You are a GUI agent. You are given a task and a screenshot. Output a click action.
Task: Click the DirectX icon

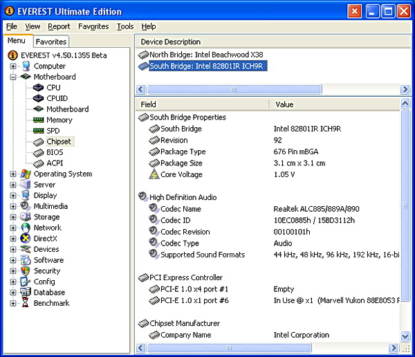point(26,239)
